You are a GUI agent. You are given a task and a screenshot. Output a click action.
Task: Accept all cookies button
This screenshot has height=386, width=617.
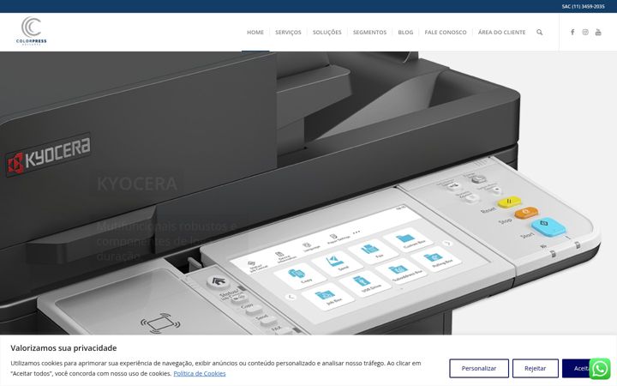578,368
